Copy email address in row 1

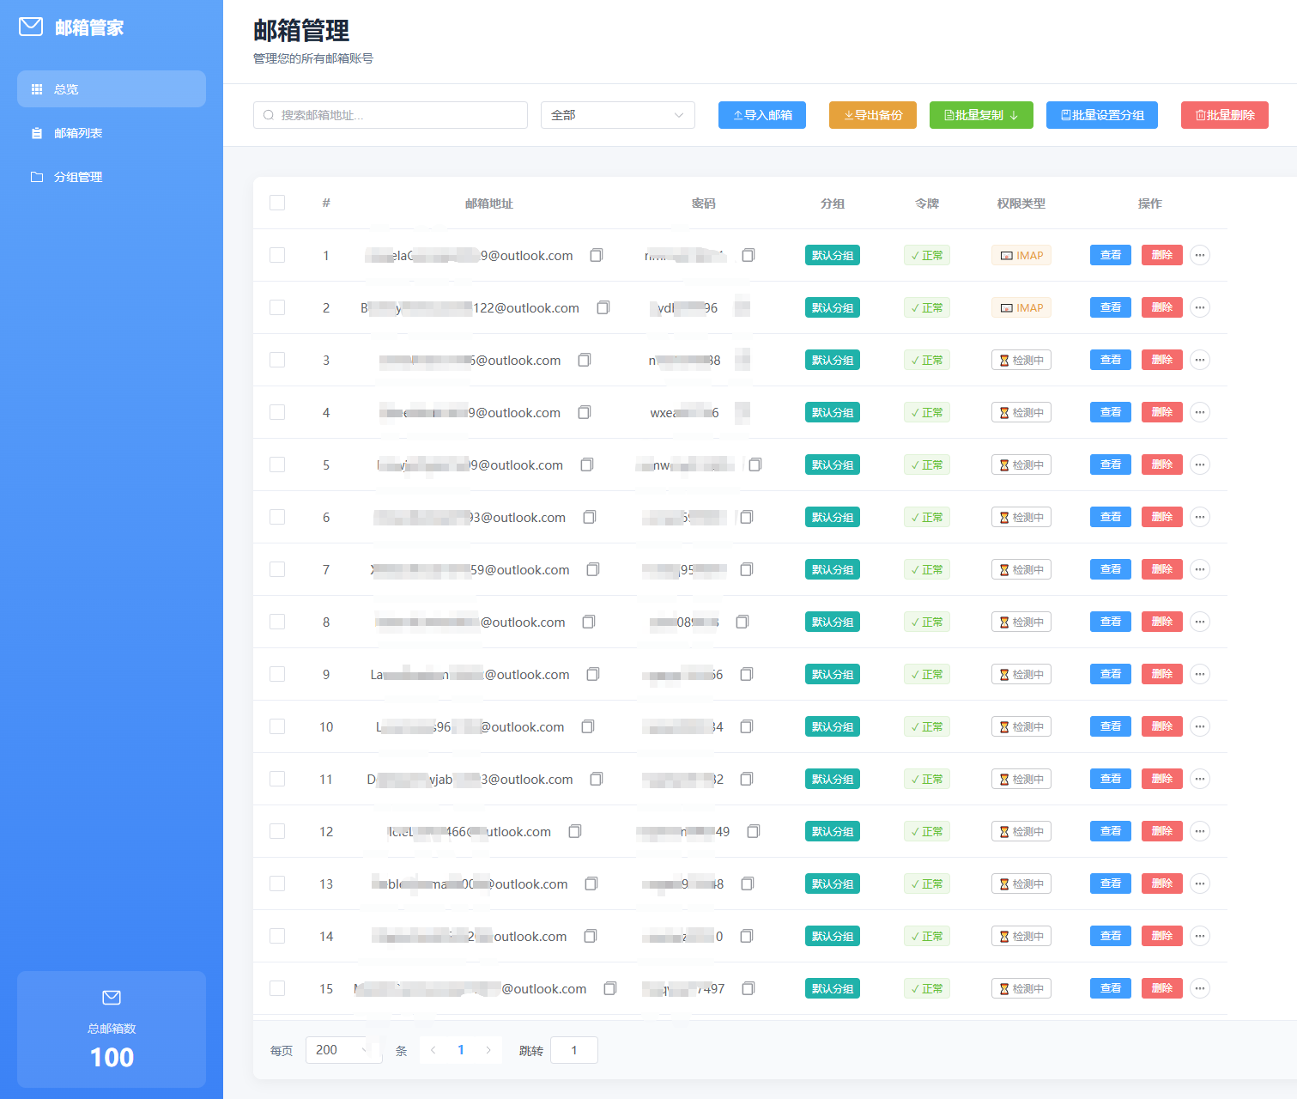pyautogui.click(x=597, y=255)
